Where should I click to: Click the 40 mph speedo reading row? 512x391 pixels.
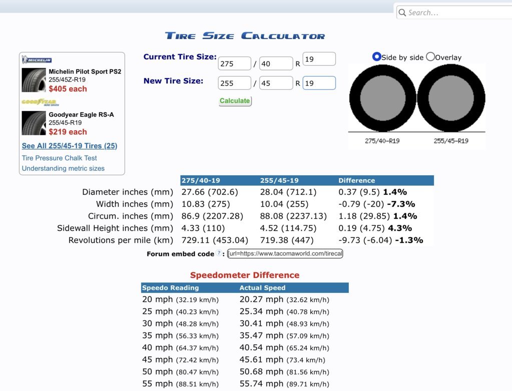tap(180, 348)
